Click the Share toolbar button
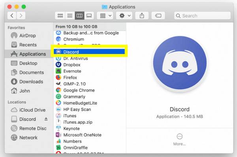 point(142,15)
